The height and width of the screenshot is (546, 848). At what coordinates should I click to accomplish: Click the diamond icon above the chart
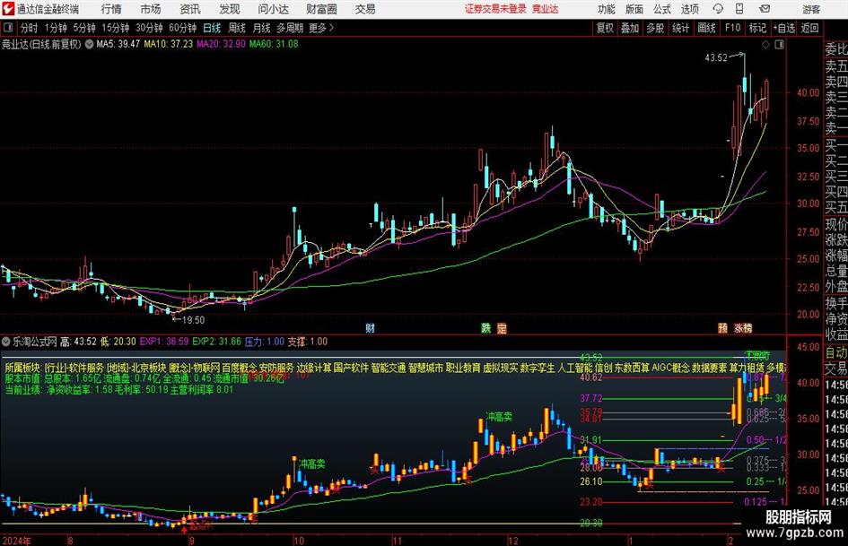pyautogui.click(x=765, y=45)
